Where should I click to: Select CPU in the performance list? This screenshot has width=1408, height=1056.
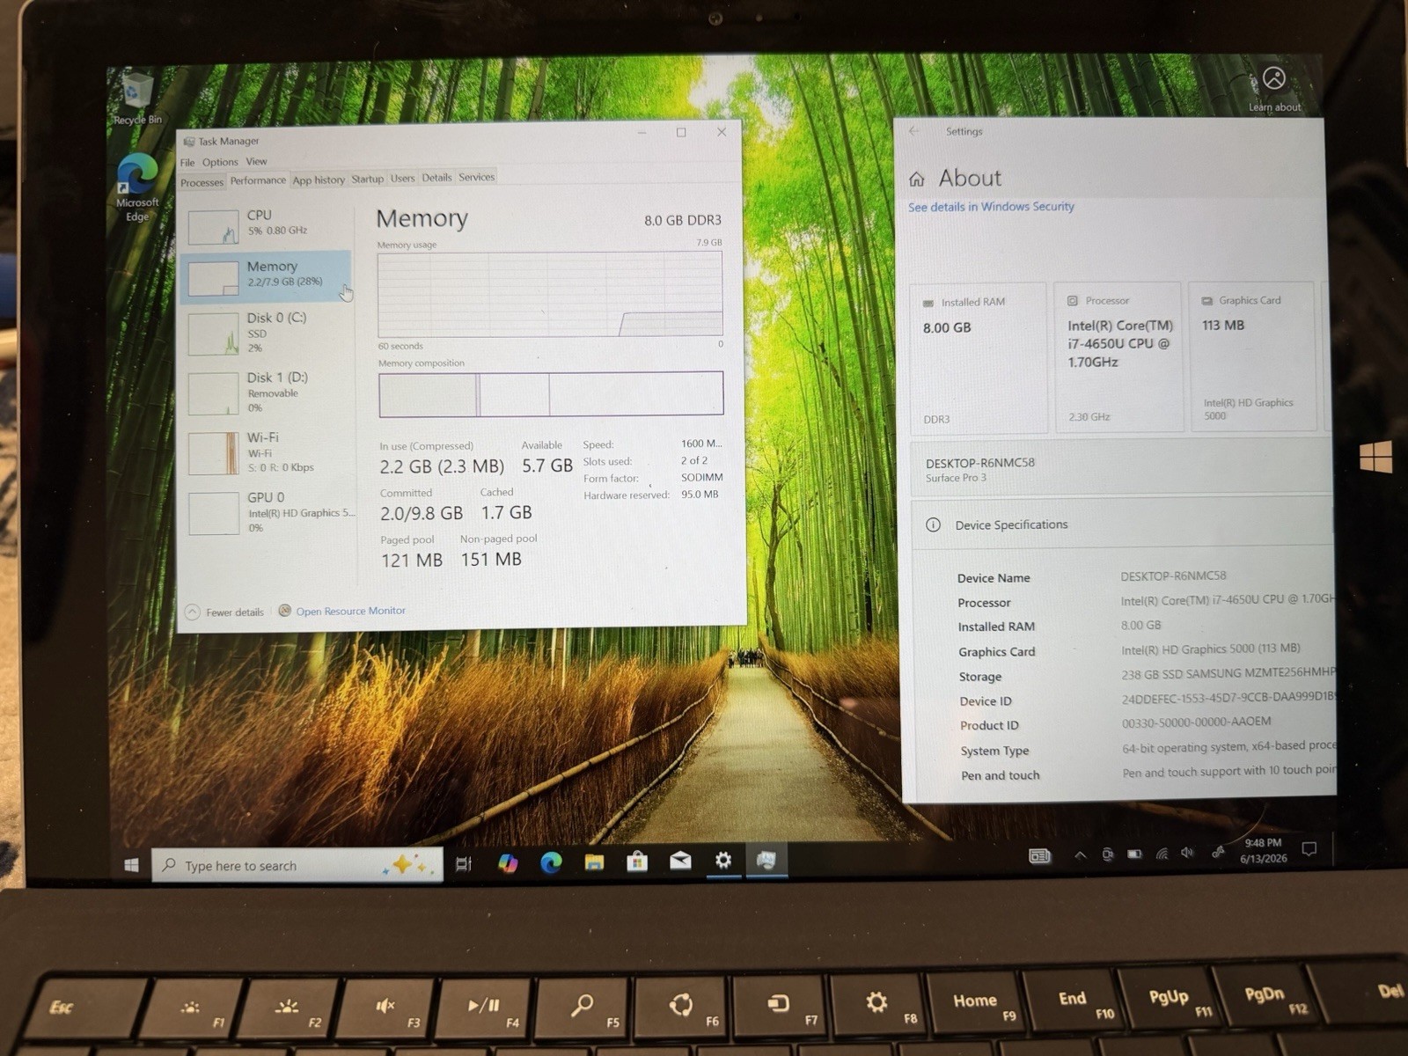point(267,225)
